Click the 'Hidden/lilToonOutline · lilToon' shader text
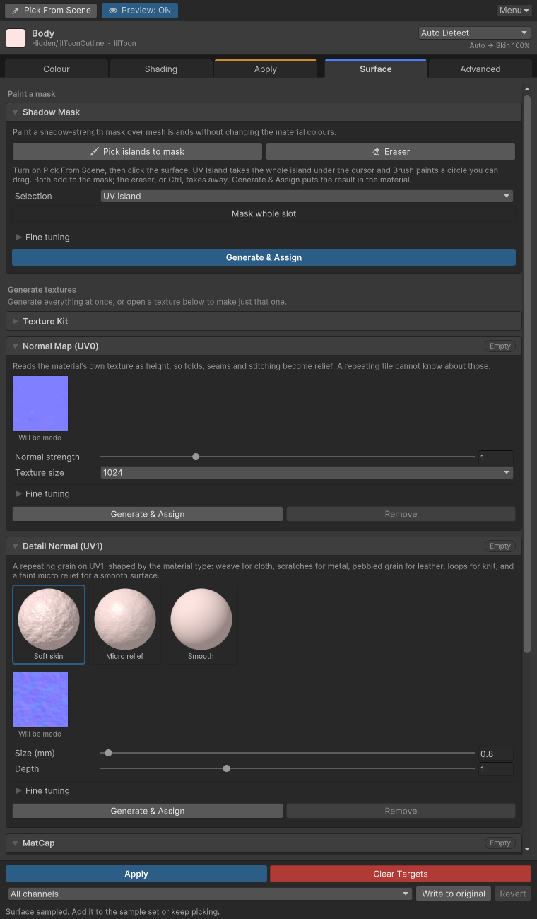 click(x=84, y=43)
